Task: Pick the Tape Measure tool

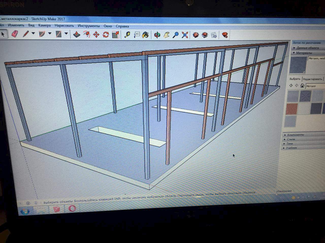Action: [x=127, y=34]
